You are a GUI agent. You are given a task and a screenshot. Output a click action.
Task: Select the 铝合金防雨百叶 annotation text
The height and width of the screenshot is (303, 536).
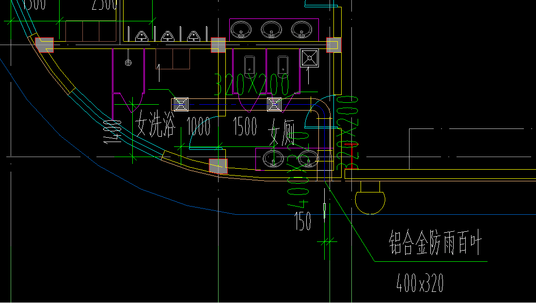[x=435, y=243]
